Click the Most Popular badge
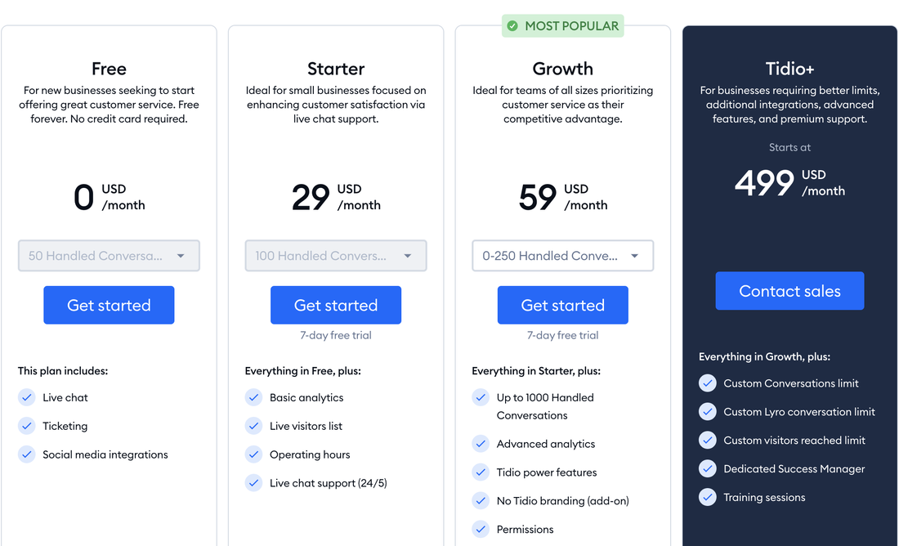 point(562,26)
